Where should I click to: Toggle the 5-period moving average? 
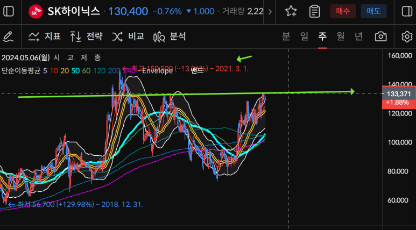point(45,70)
